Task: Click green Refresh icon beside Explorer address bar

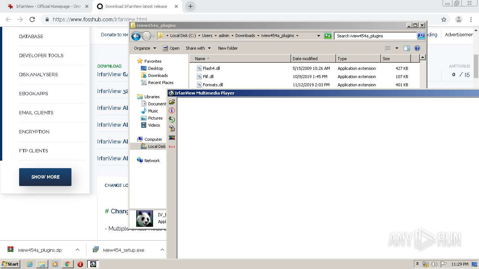Action: pyautogui.click(x=328, y=36)
